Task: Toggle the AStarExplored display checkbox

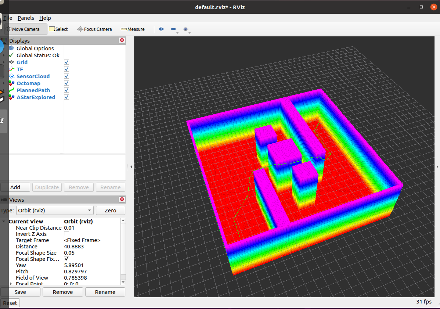Action: coord(66,97)
